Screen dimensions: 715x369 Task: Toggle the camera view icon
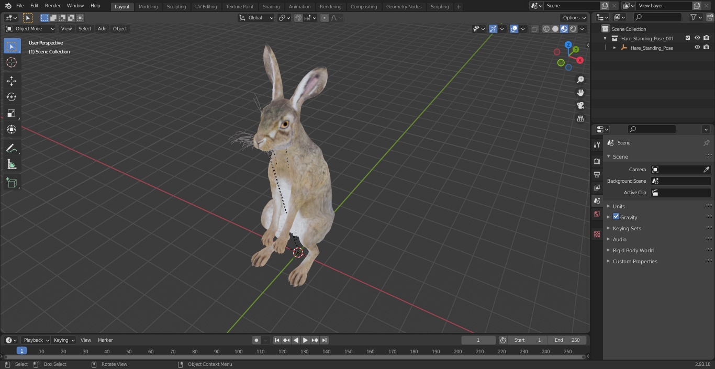(580, 106)
